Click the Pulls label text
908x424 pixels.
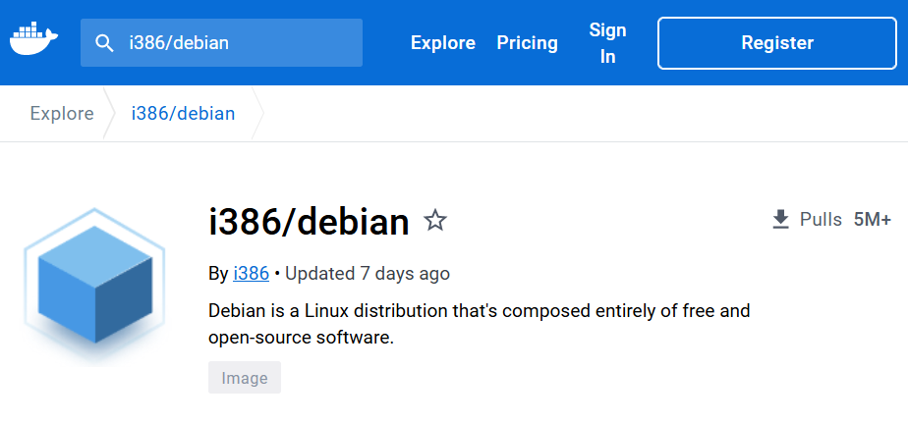point(821,220)
